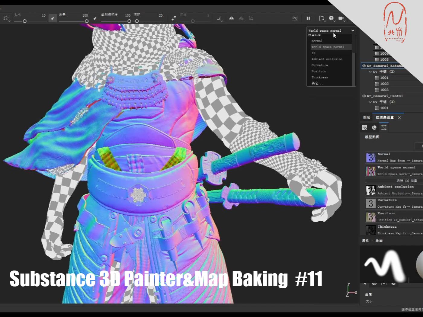Adjust the stroke opacity slider handle

pyautogui.click(x=129, y=21)
